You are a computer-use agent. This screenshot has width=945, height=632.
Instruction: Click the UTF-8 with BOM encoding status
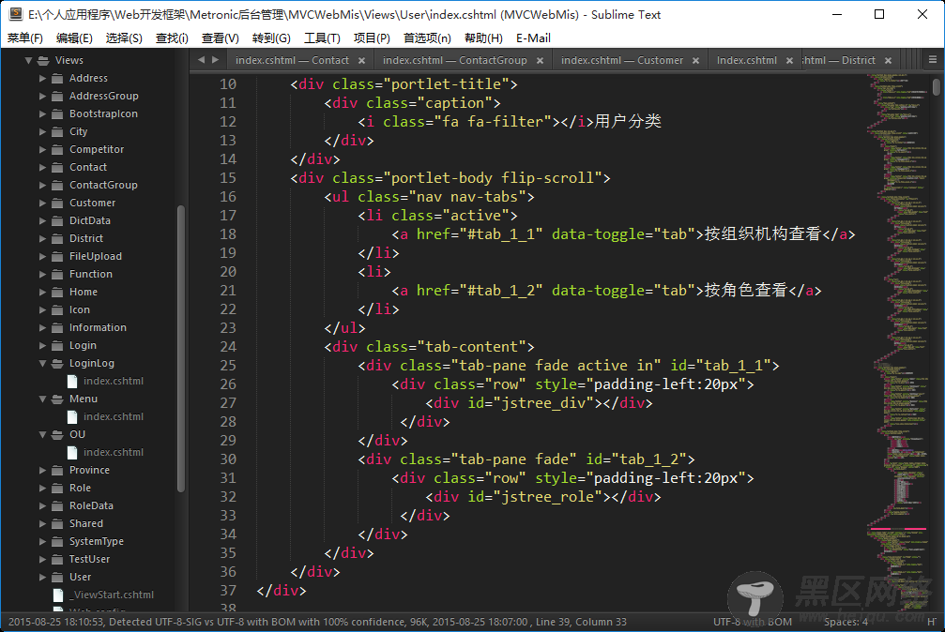(752, 622)
